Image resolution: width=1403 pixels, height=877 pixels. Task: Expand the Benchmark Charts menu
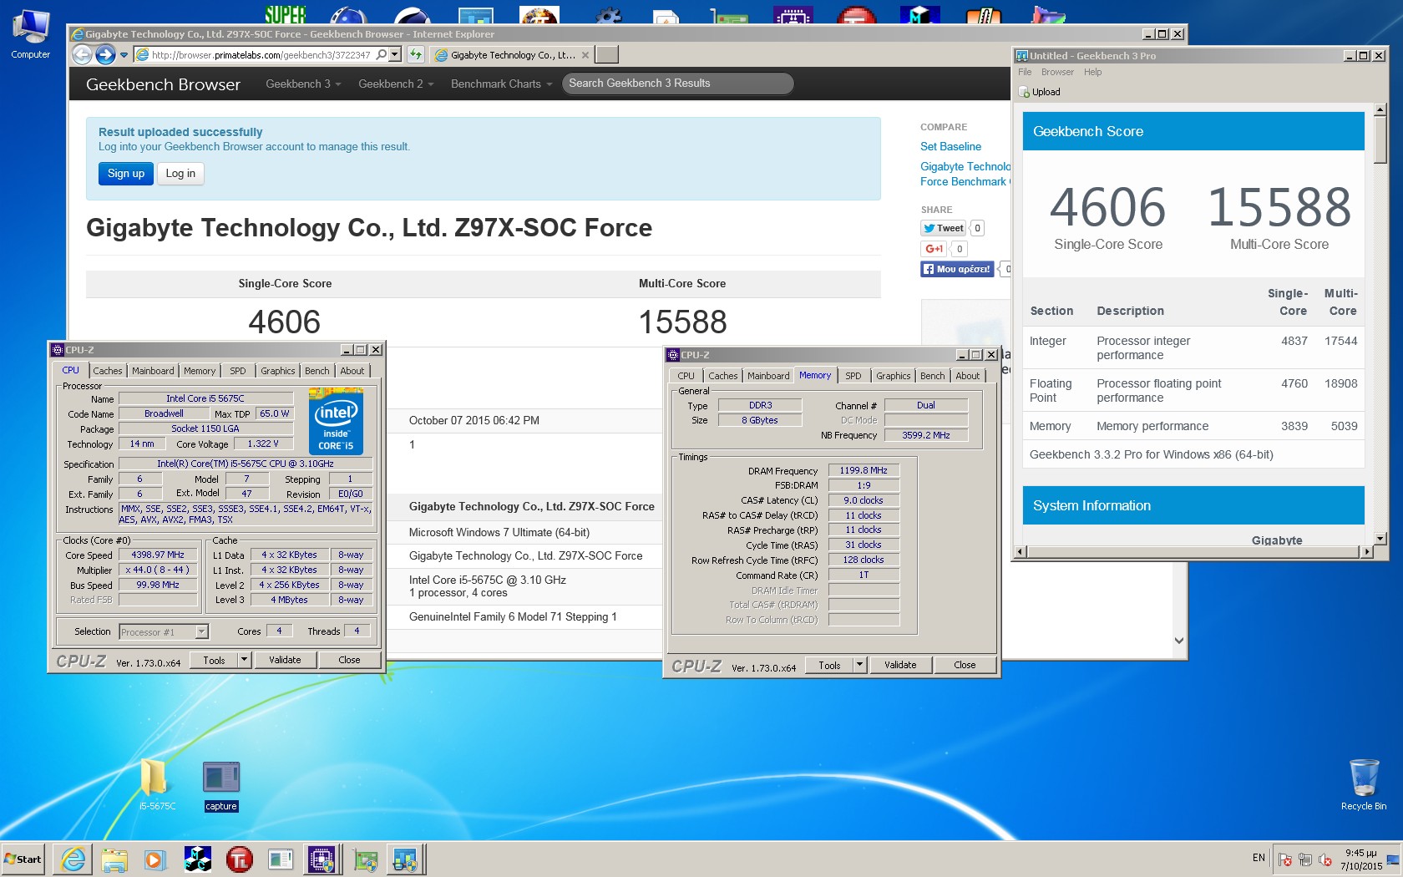coord(501,84)
